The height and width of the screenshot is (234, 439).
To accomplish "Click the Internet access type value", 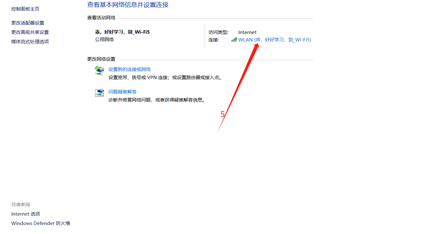I will tap(247, 32).
